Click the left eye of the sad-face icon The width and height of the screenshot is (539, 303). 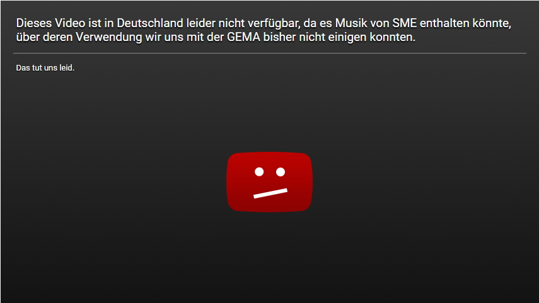259,172
